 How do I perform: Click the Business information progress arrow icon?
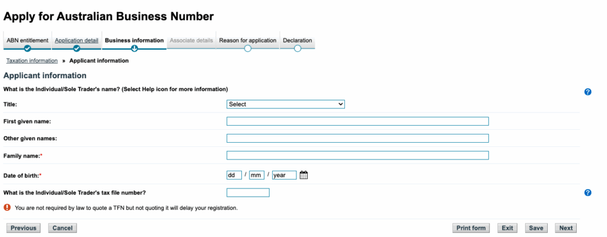pyautogui.click(x=135, y=49)
